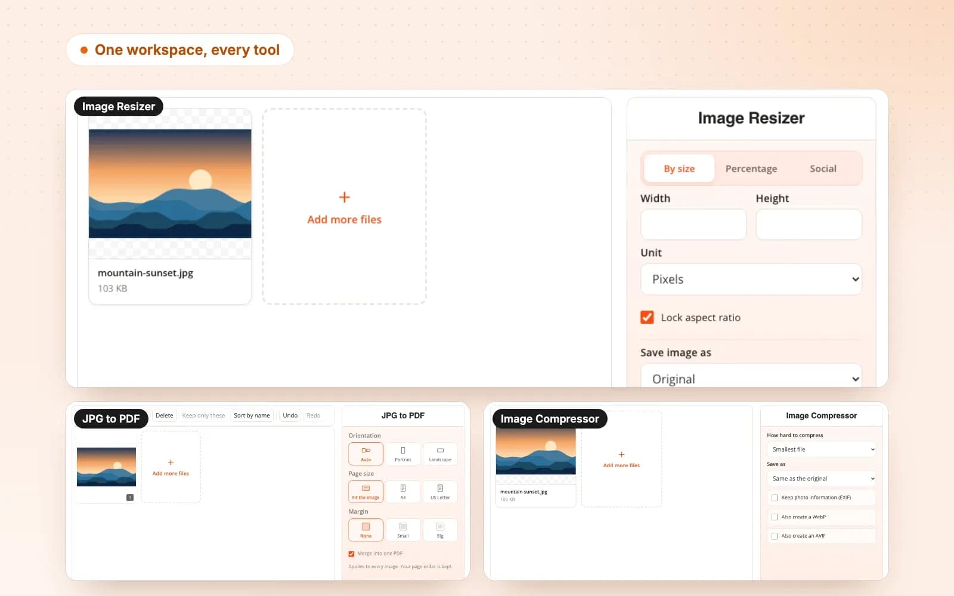
Task: Select Auto orientation in JPG to PDF
Action: (366, 454)
